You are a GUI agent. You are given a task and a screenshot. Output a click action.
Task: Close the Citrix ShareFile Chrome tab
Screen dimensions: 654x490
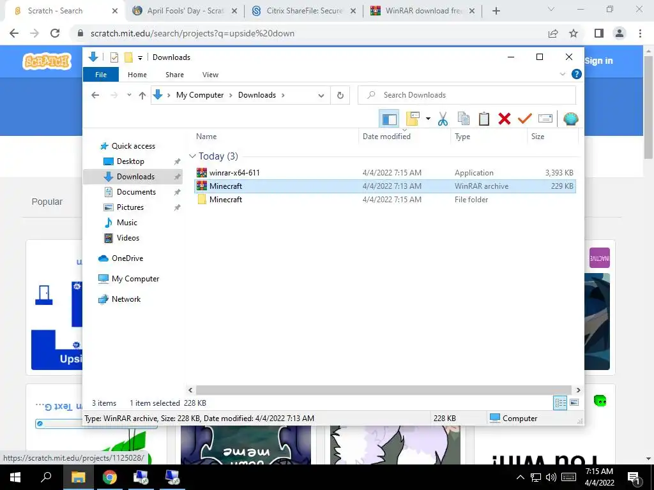(x=353, y=11)
